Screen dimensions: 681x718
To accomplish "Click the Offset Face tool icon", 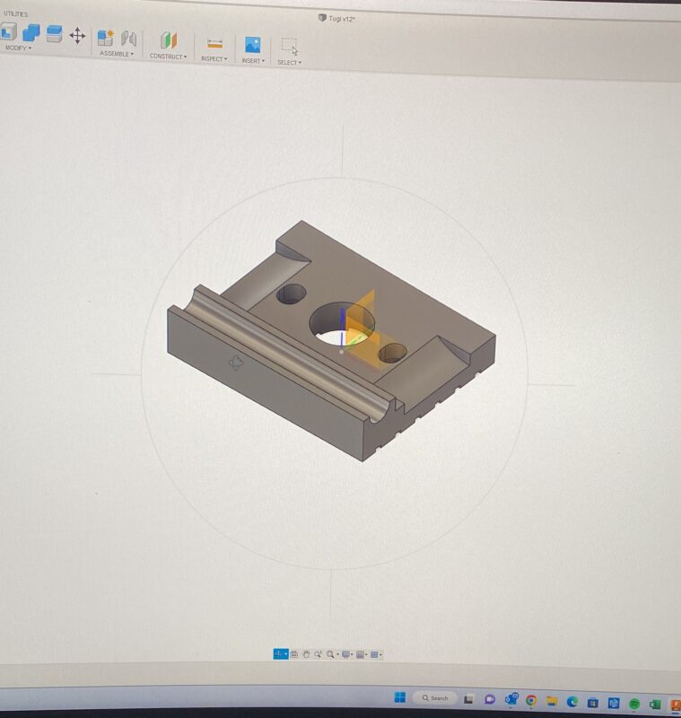I will [x=54, y=34].
